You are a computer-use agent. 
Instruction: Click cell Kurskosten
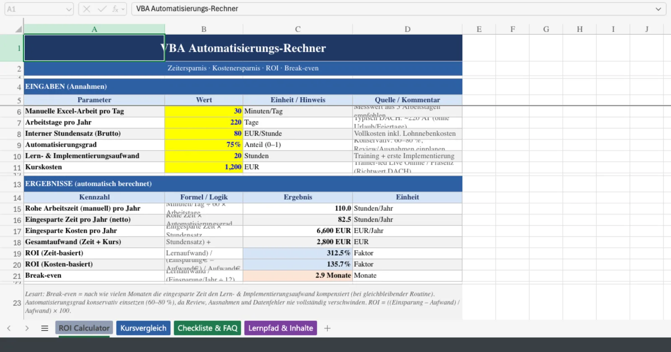(x=94, y=167)
